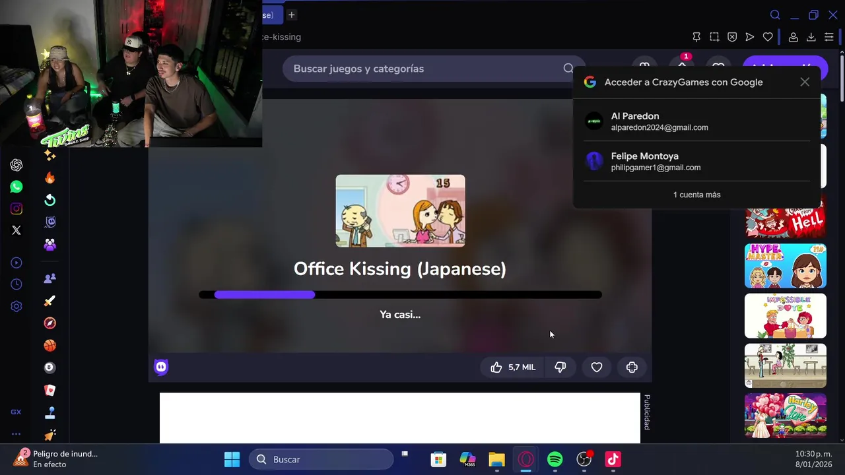Open the Hype Master game thumbnail
This screenshot has width=845, height=475.
point(786,266)
